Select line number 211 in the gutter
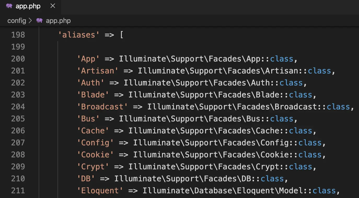The height and width of the screenshot is (198, 359). (18, 191)
